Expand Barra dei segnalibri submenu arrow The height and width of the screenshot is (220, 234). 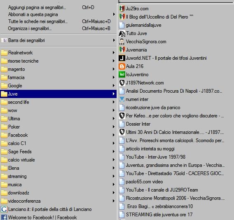(114, 40)
